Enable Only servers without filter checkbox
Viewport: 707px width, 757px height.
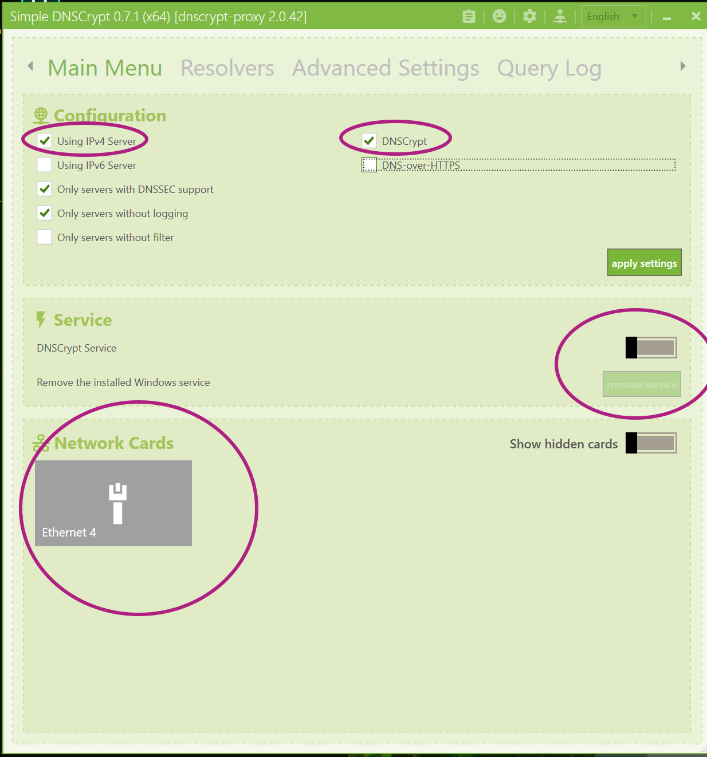(x=45, y=237)
